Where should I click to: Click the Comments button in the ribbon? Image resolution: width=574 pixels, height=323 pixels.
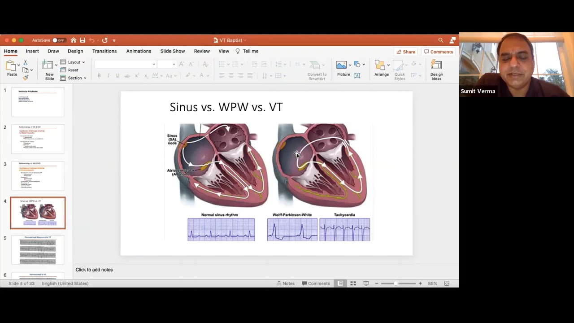[439, 52]
